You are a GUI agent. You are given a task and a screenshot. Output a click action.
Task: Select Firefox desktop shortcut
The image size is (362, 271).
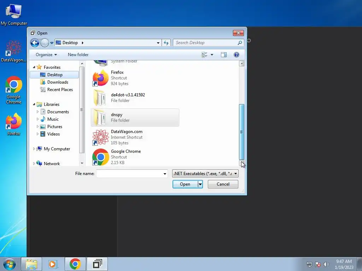[x=14, y=124]
